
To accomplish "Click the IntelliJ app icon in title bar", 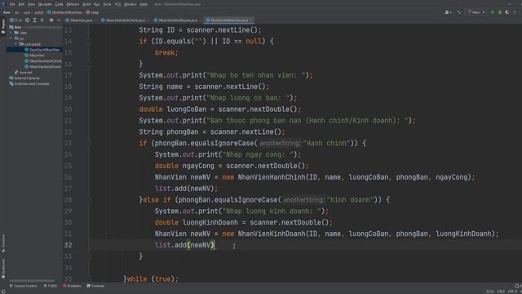I will point(4,4).
